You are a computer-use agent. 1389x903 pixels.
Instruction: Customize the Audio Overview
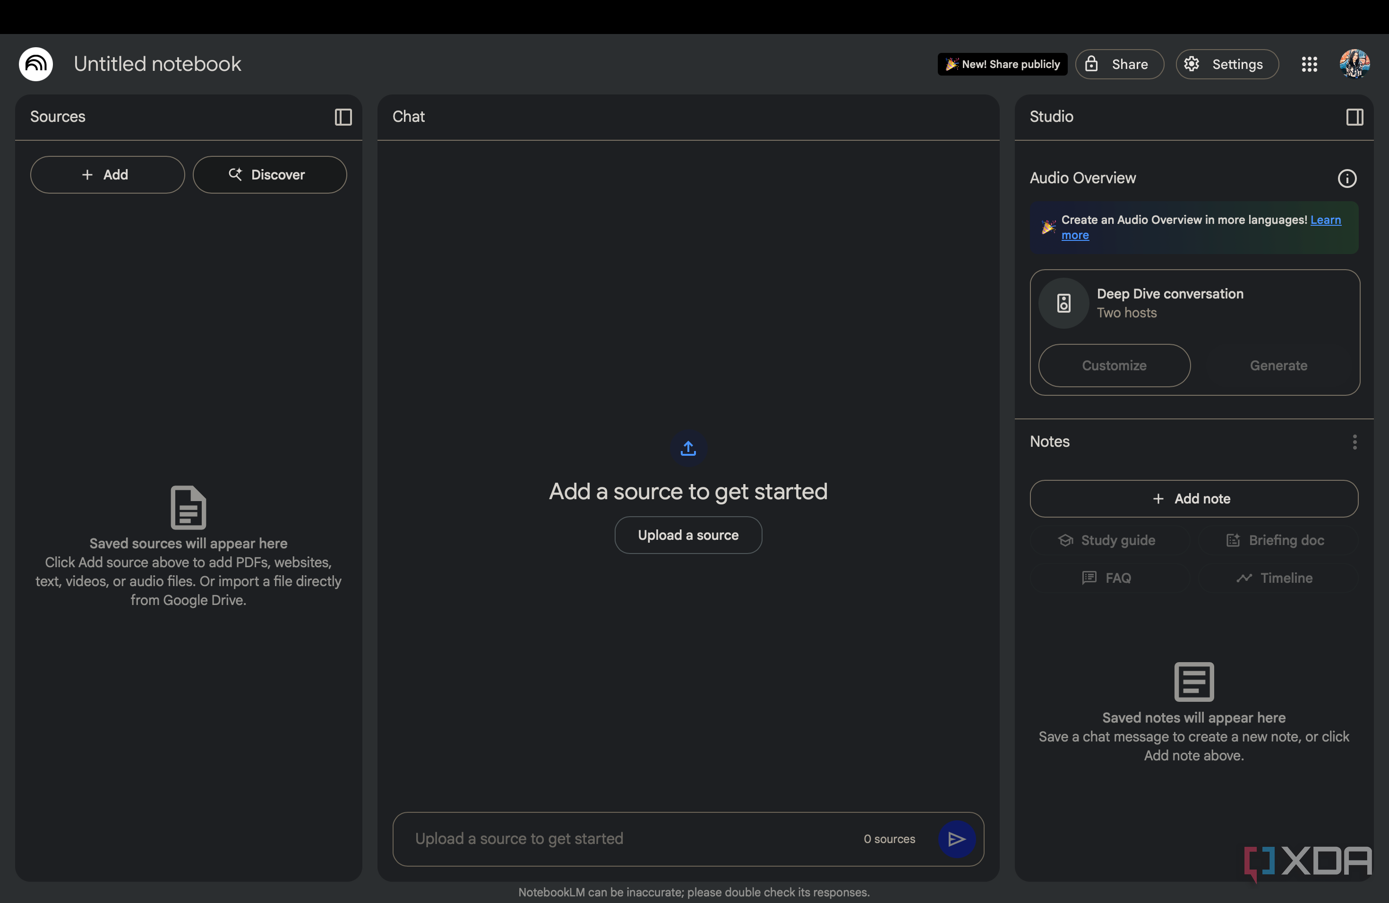click(1114, 365)
